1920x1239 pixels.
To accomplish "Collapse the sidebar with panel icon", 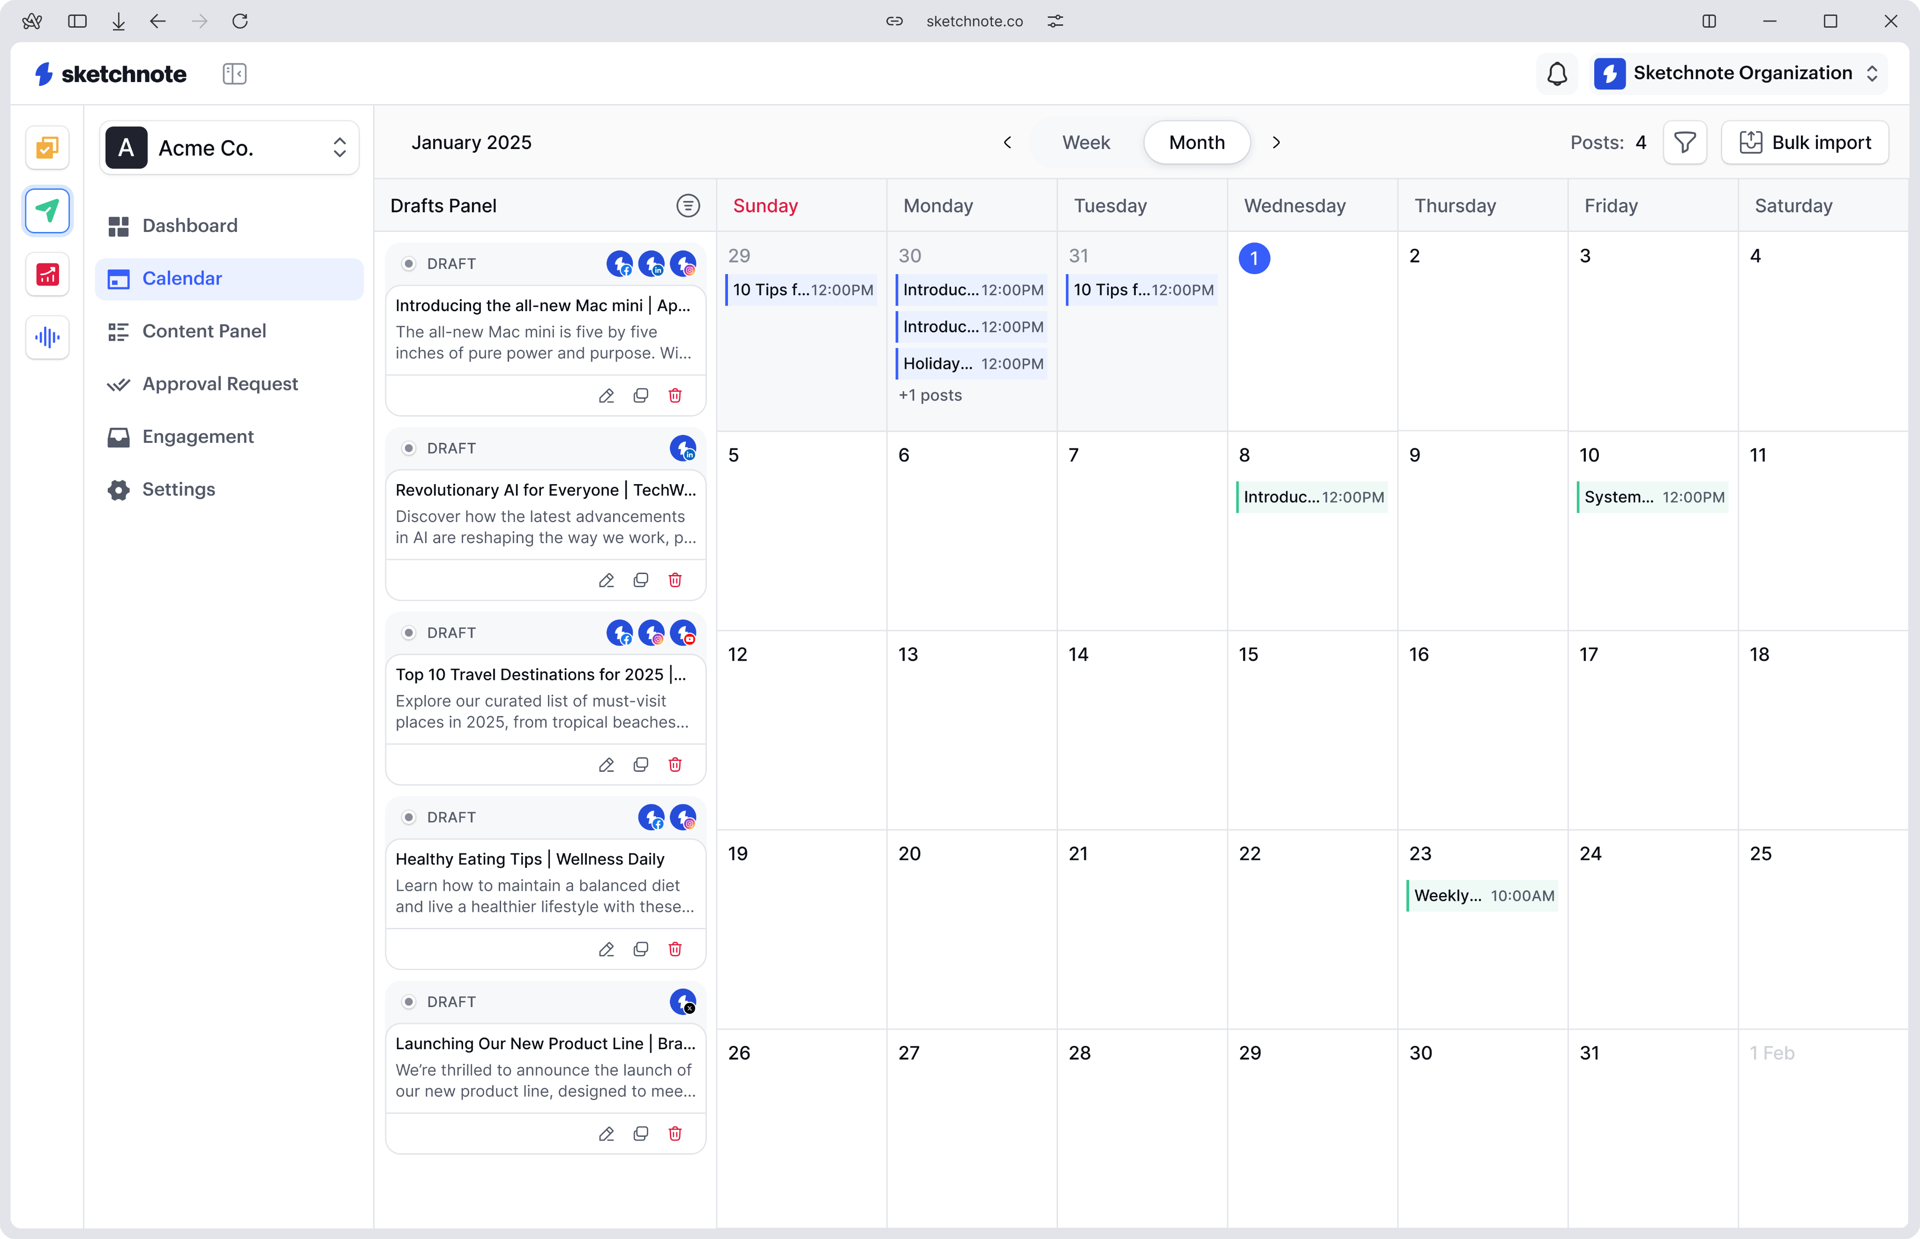I will (x=234, y=74).
